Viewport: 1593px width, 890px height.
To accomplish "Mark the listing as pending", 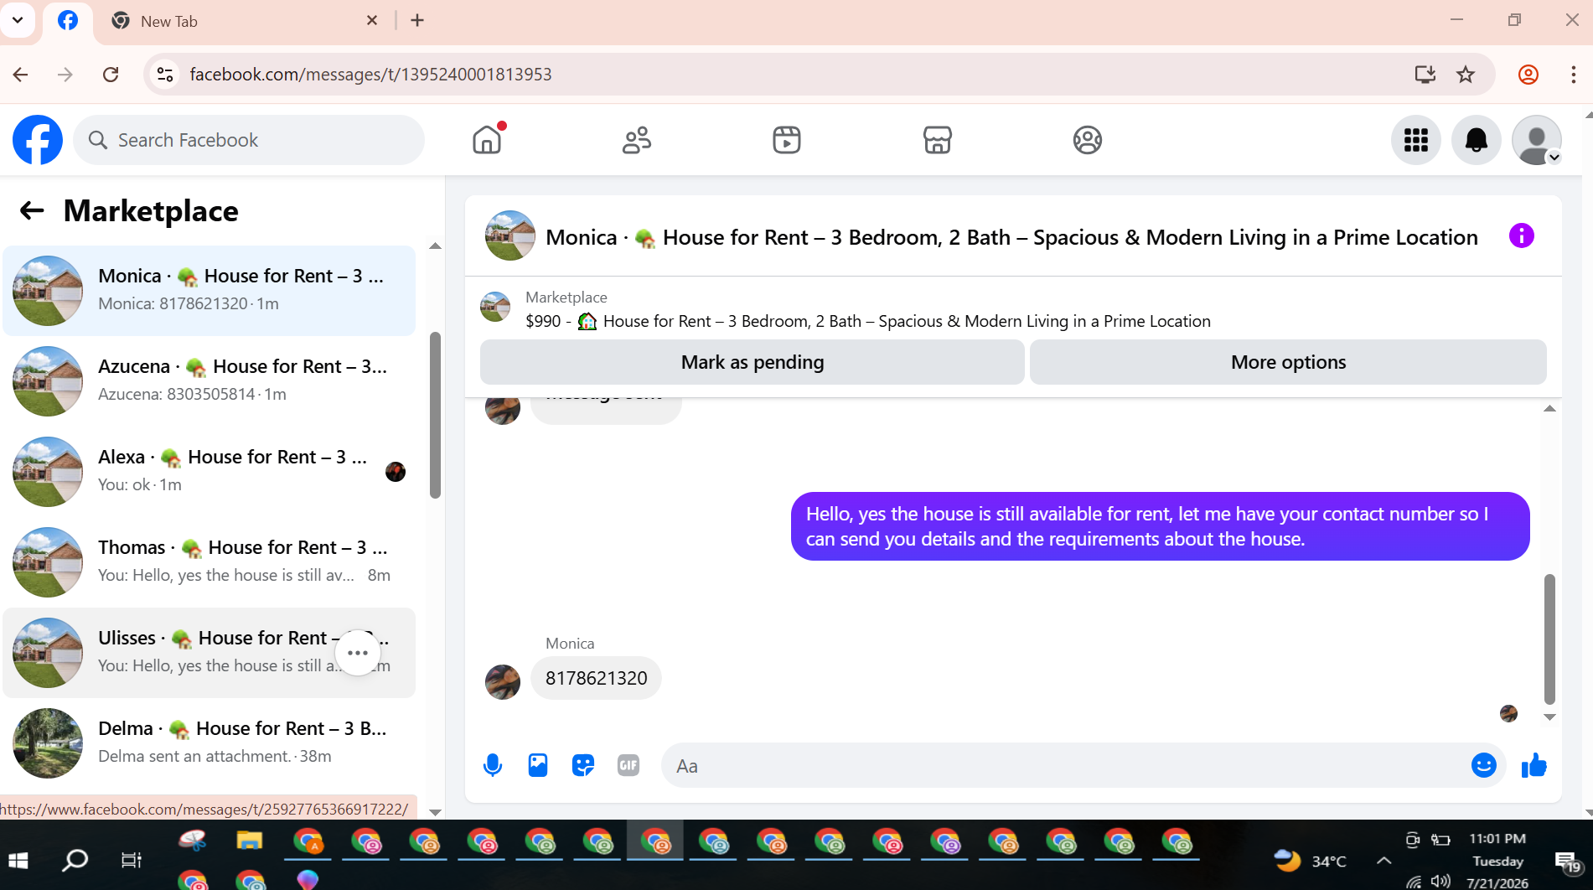I will 753,362.
